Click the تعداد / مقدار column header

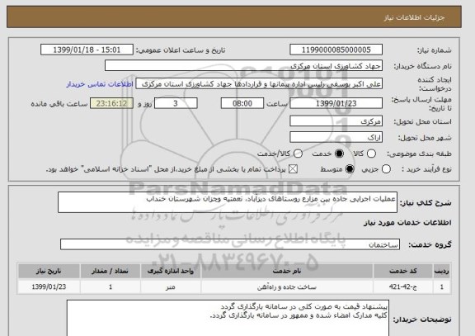pos(111,271)
